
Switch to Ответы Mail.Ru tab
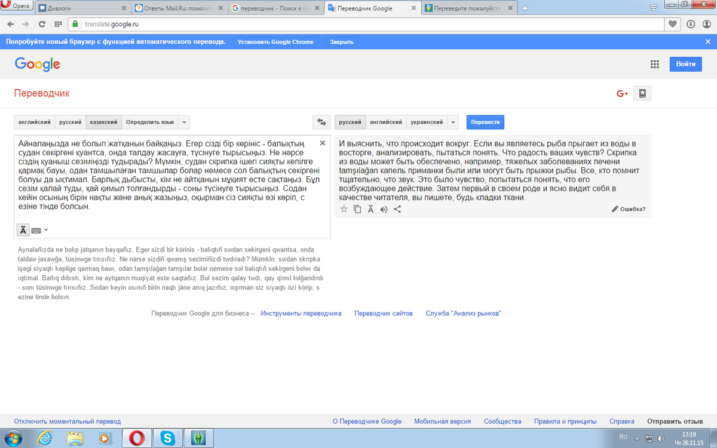coord(179,8)
